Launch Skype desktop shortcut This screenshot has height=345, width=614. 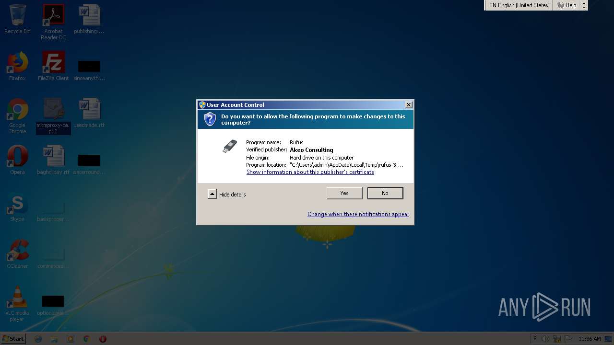pyautogui.click(x=17, y=207)
